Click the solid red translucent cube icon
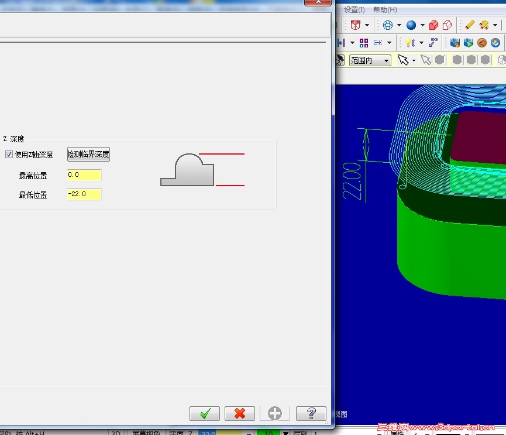The image size is (506, 435). [433, 25]
